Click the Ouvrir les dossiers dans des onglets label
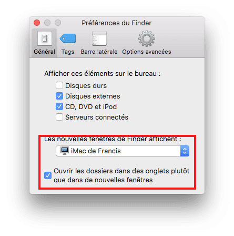This screenshot has height=236, width=234. pos(121,175)
